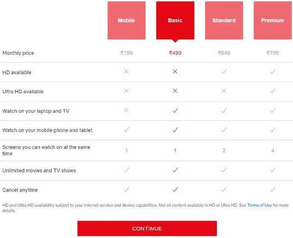Click the Mobile laptop and TV cross icon
This screenshot has width=293, height=238.
coord(126,110)
